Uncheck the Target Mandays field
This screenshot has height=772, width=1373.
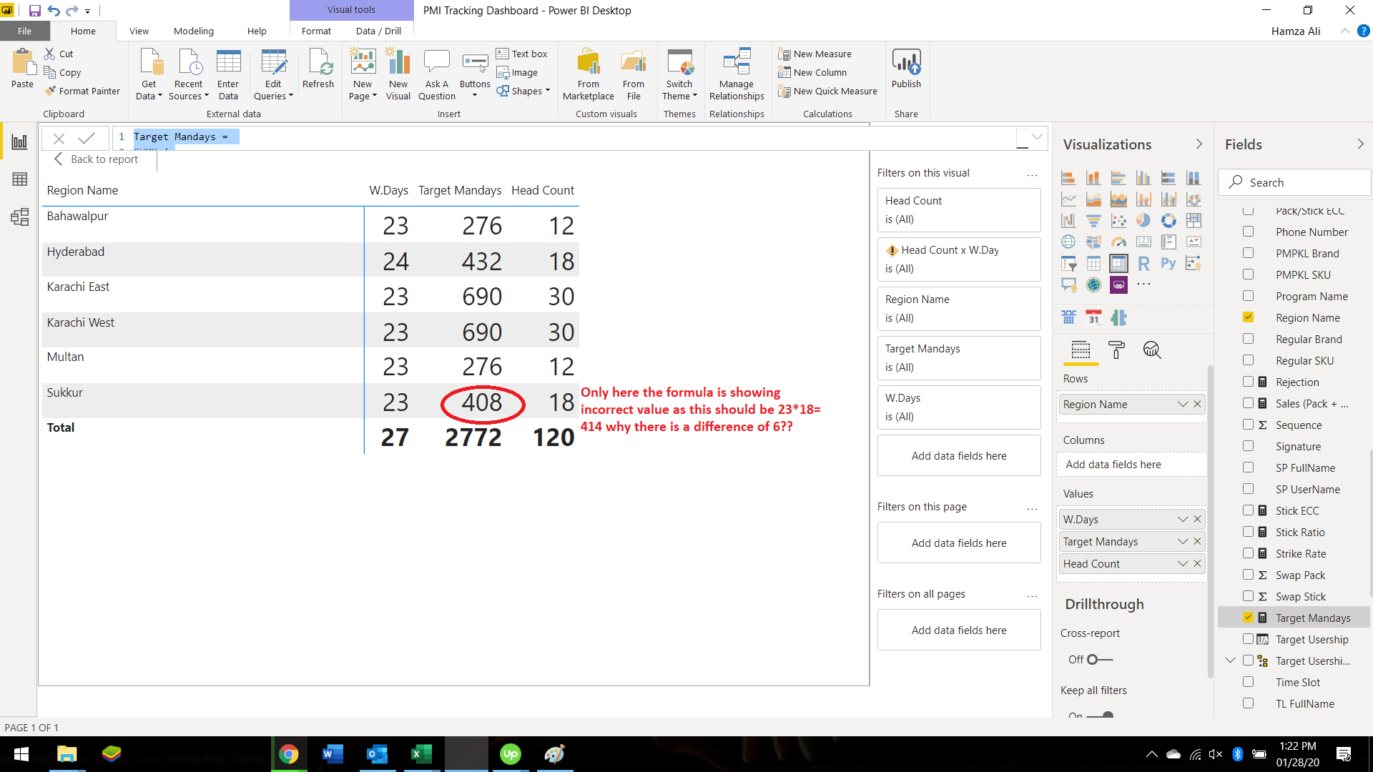click(1248, 617)
